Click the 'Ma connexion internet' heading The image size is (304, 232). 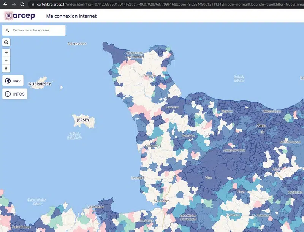point(71,16)
